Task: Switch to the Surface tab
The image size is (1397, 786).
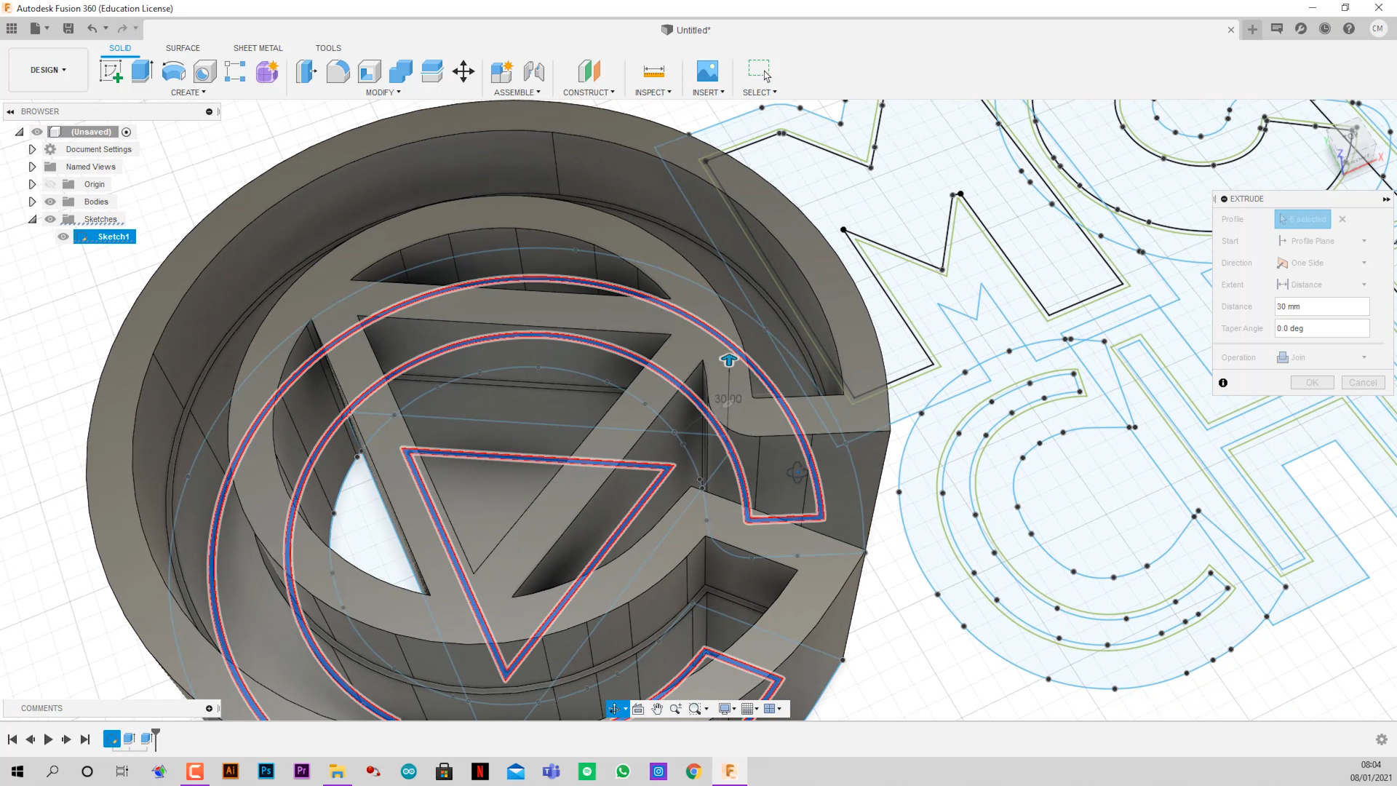Action: click(x=183, y=48)
